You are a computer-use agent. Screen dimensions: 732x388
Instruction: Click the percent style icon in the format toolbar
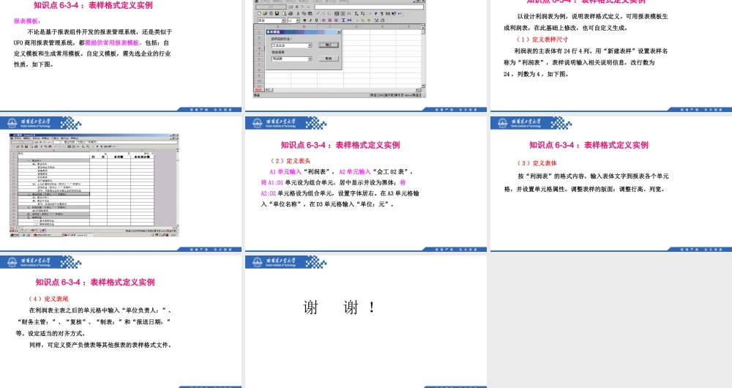pyautogui.click(x=363, y=20)
